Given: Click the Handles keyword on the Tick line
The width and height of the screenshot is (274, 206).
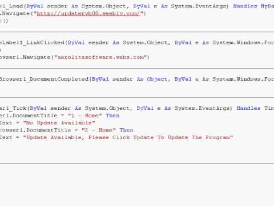Looking at the screenshot, I should pos(248,108).
